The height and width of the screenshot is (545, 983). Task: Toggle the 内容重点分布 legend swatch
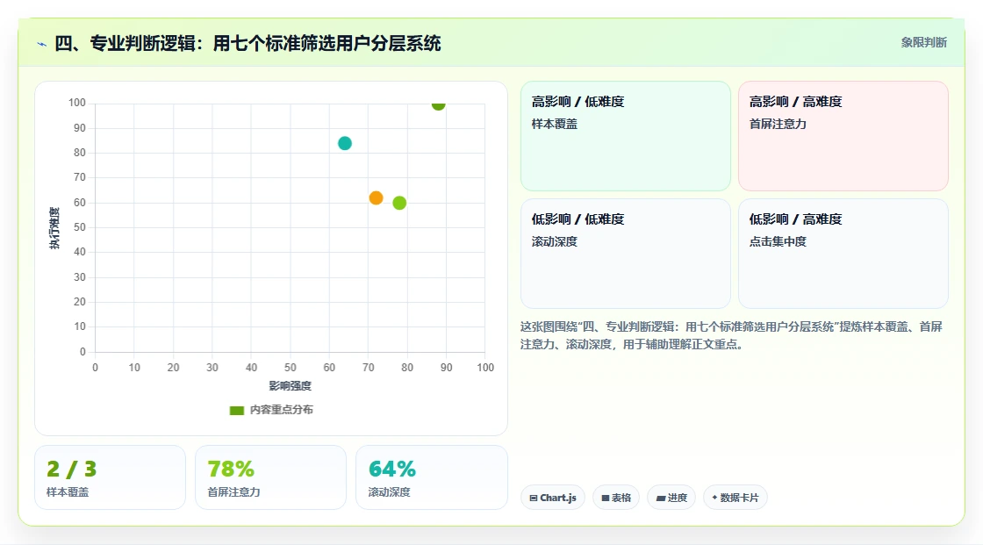coord(236,410)
